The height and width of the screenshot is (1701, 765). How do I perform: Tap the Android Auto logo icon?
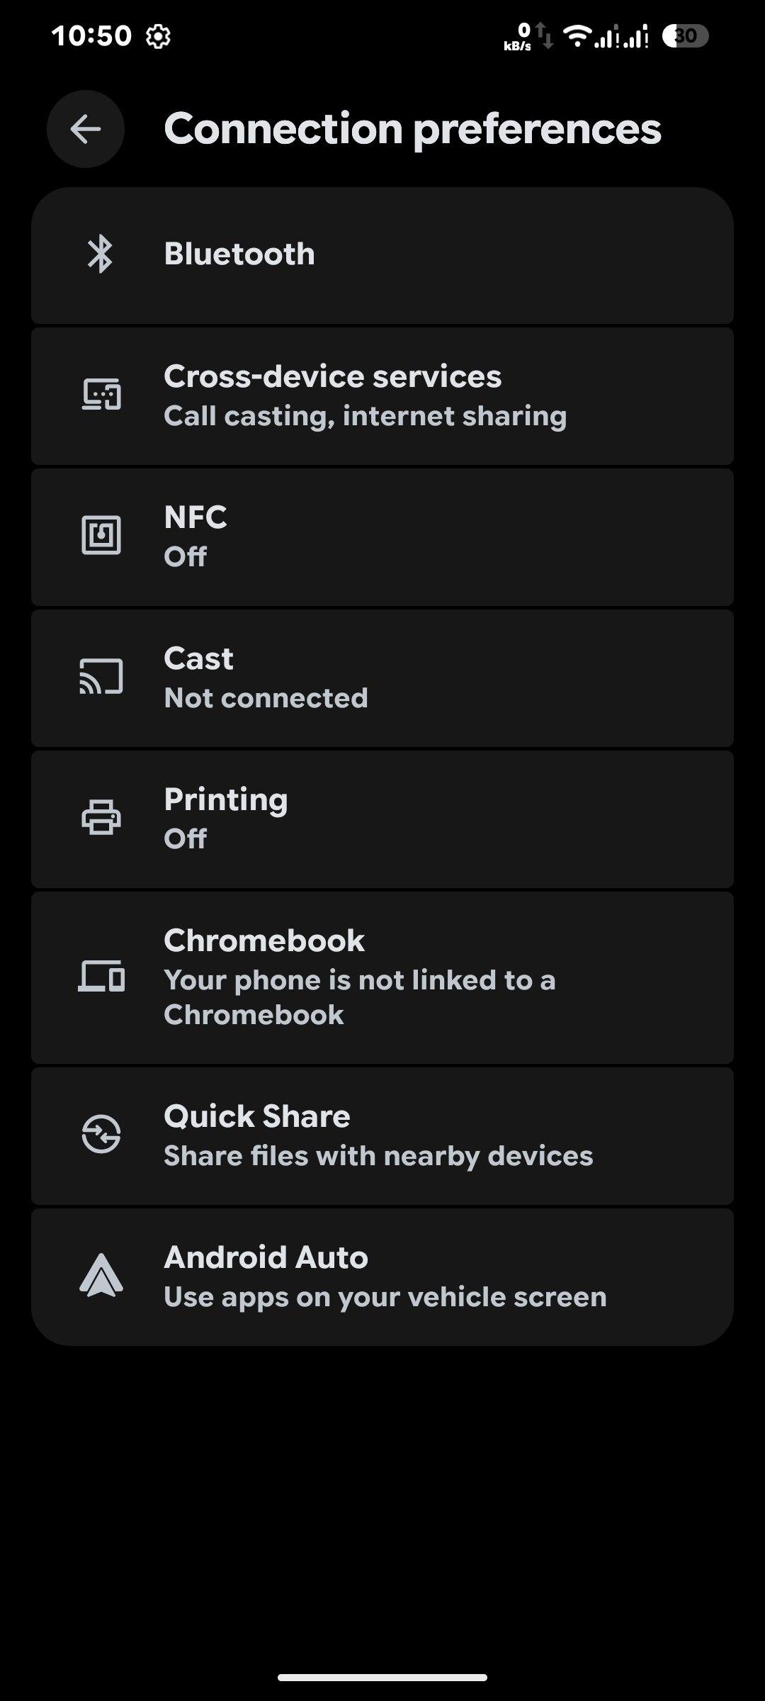coord(101,1275)
